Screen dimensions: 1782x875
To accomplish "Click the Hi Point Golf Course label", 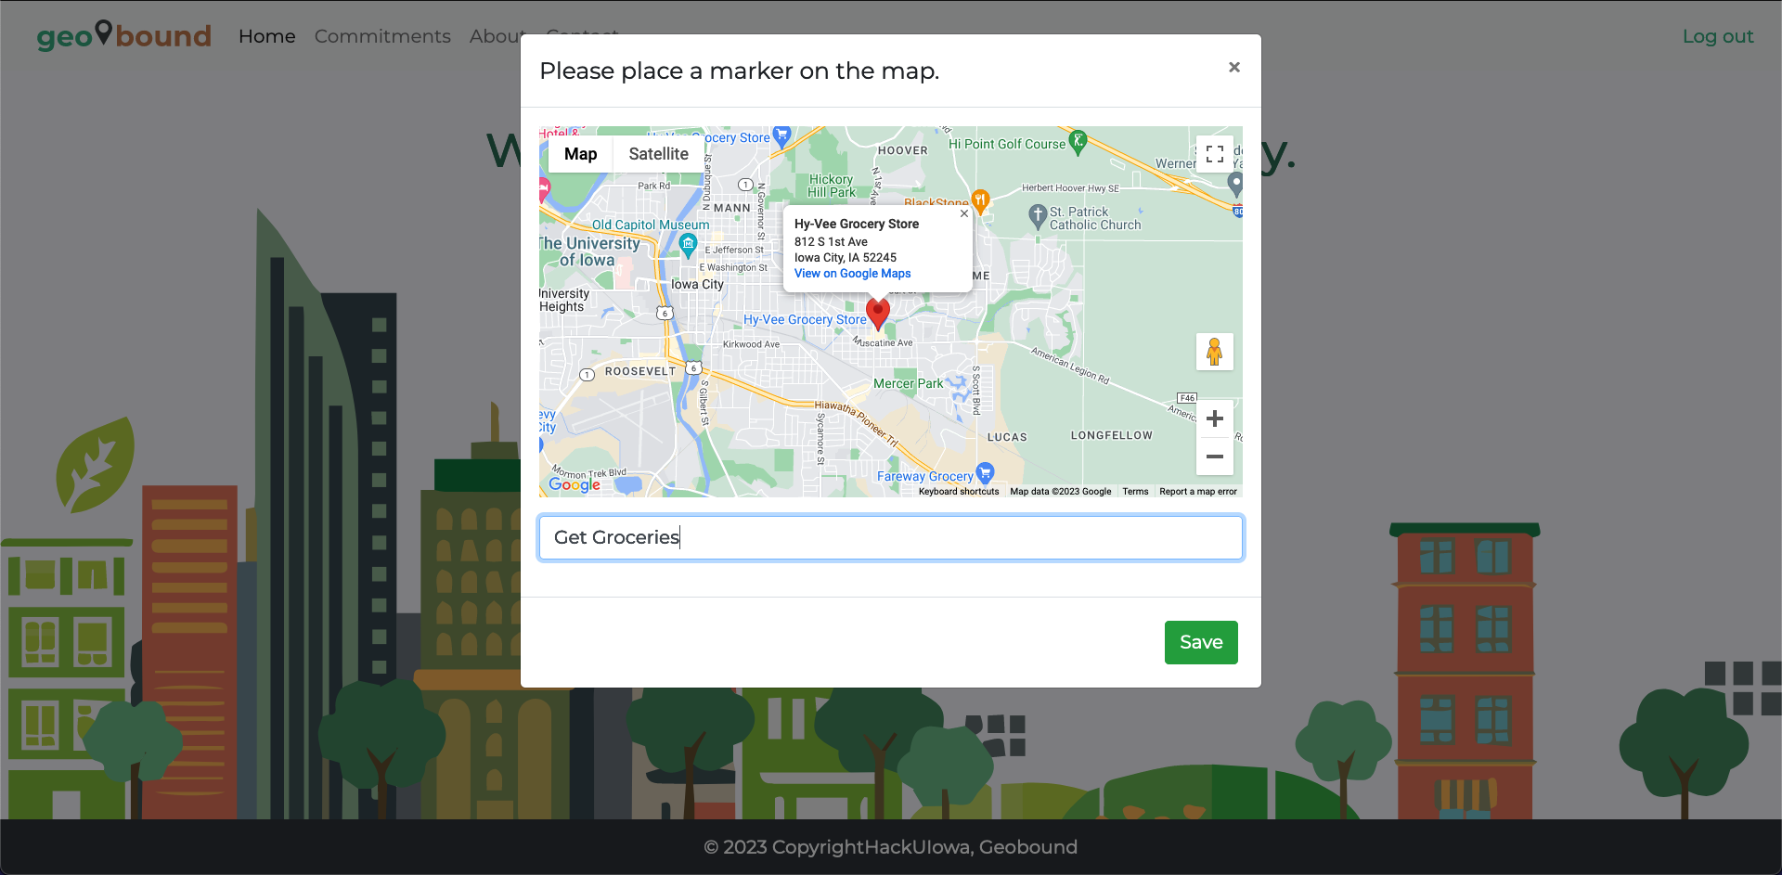I will (1007, 144).
